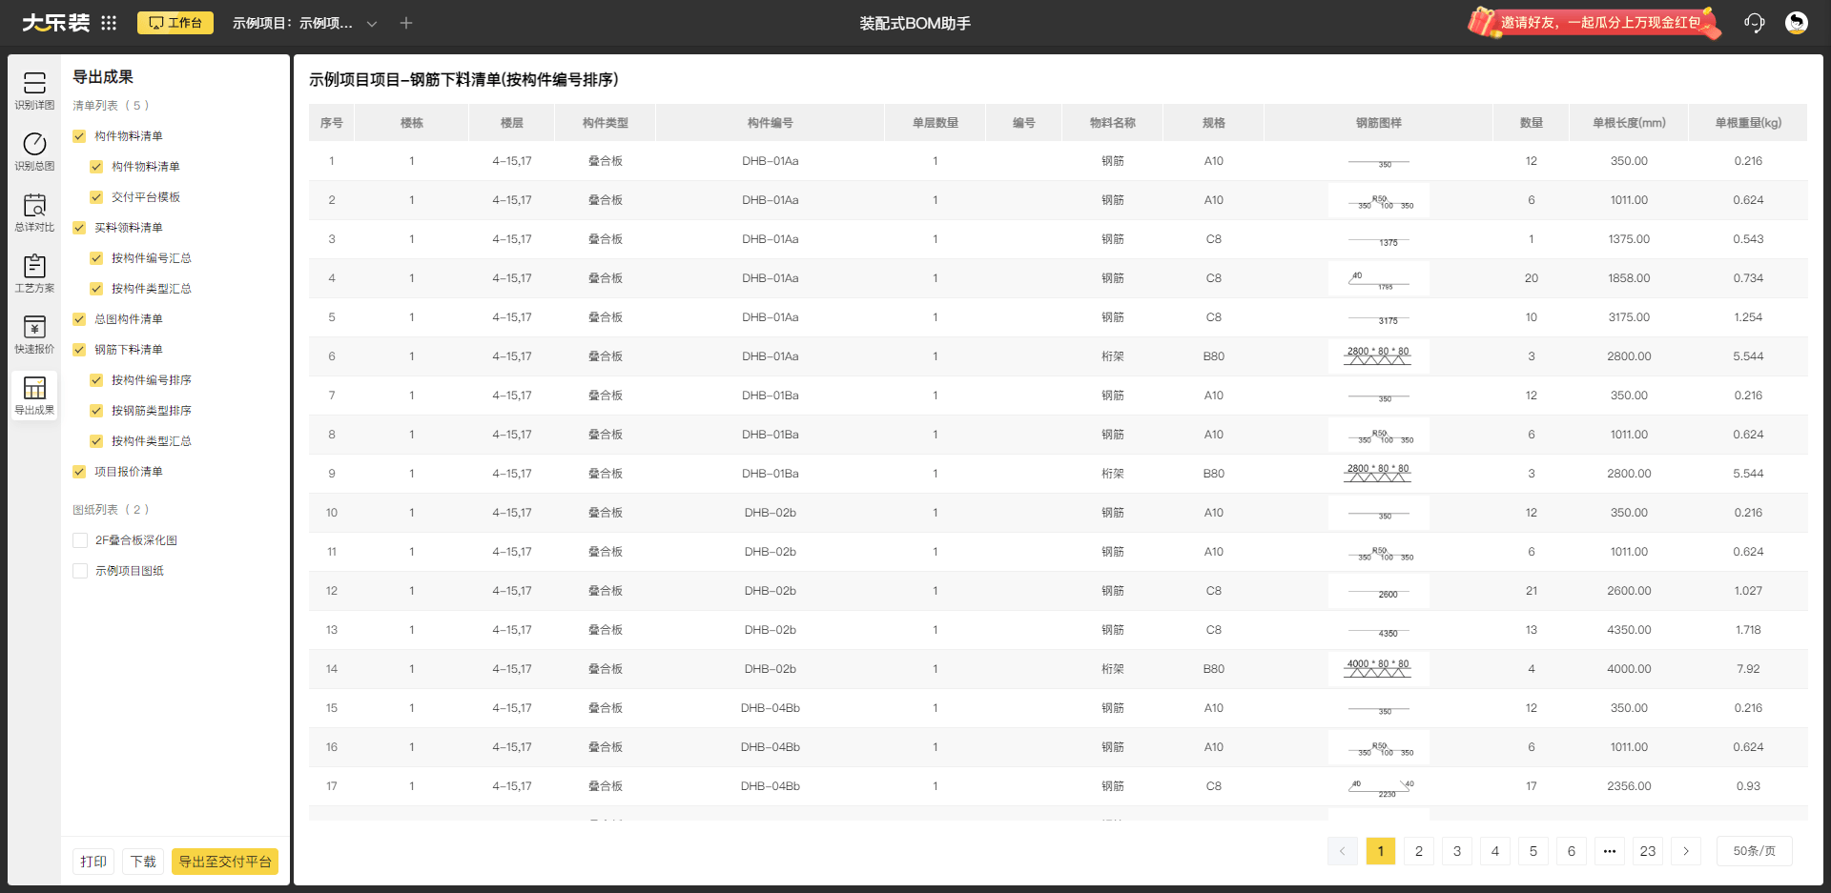Open the 识别总图 sidebar panel
1831x893 pixels.
coord(34,152)
